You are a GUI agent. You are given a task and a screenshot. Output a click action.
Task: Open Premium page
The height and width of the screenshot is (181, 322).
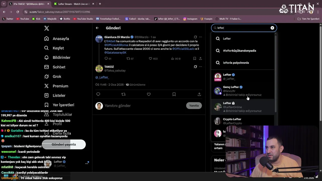pos(56,86)
